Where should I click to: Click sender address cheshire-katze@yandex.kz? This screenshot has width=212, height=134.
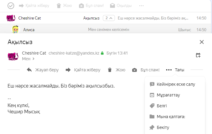[74, 53]
